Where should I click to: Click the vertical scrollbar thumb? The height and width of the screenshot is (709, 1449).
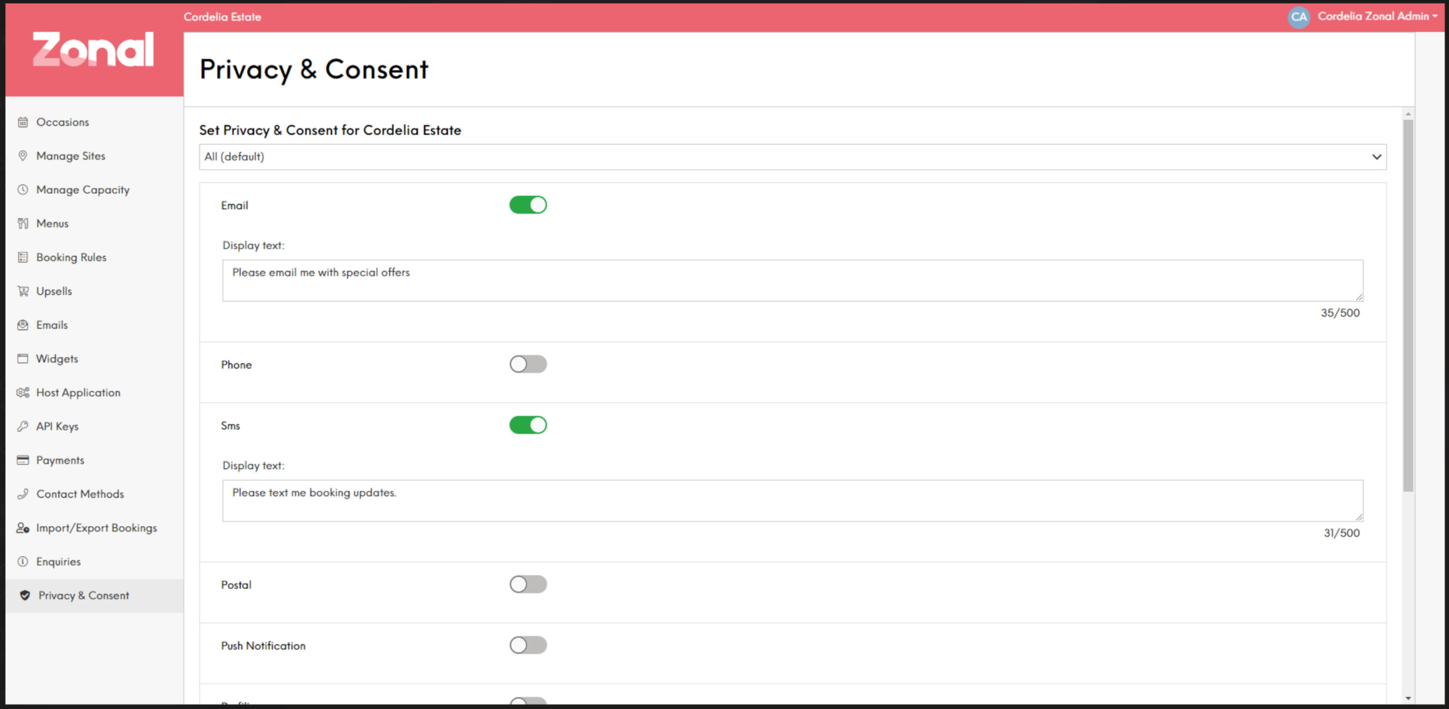1408,305
